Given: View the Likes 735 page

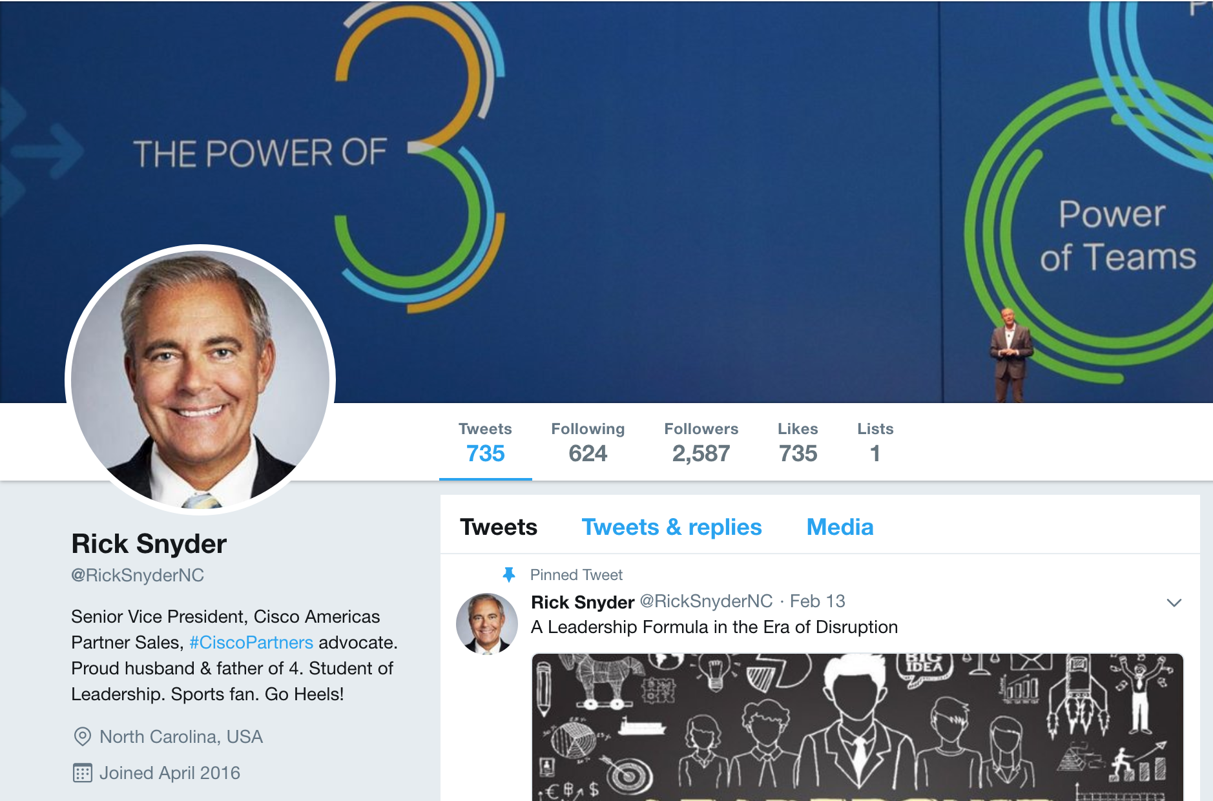Looking at the screenshot, I should 798,443.
